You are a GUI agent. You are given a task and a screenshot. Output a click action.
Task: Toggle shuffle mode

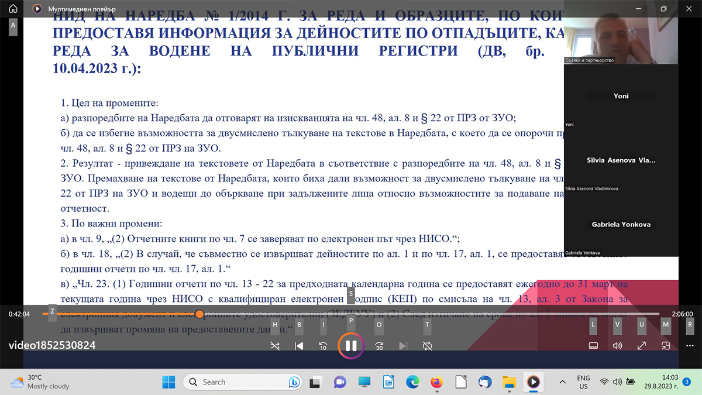[x=275, y=346]
